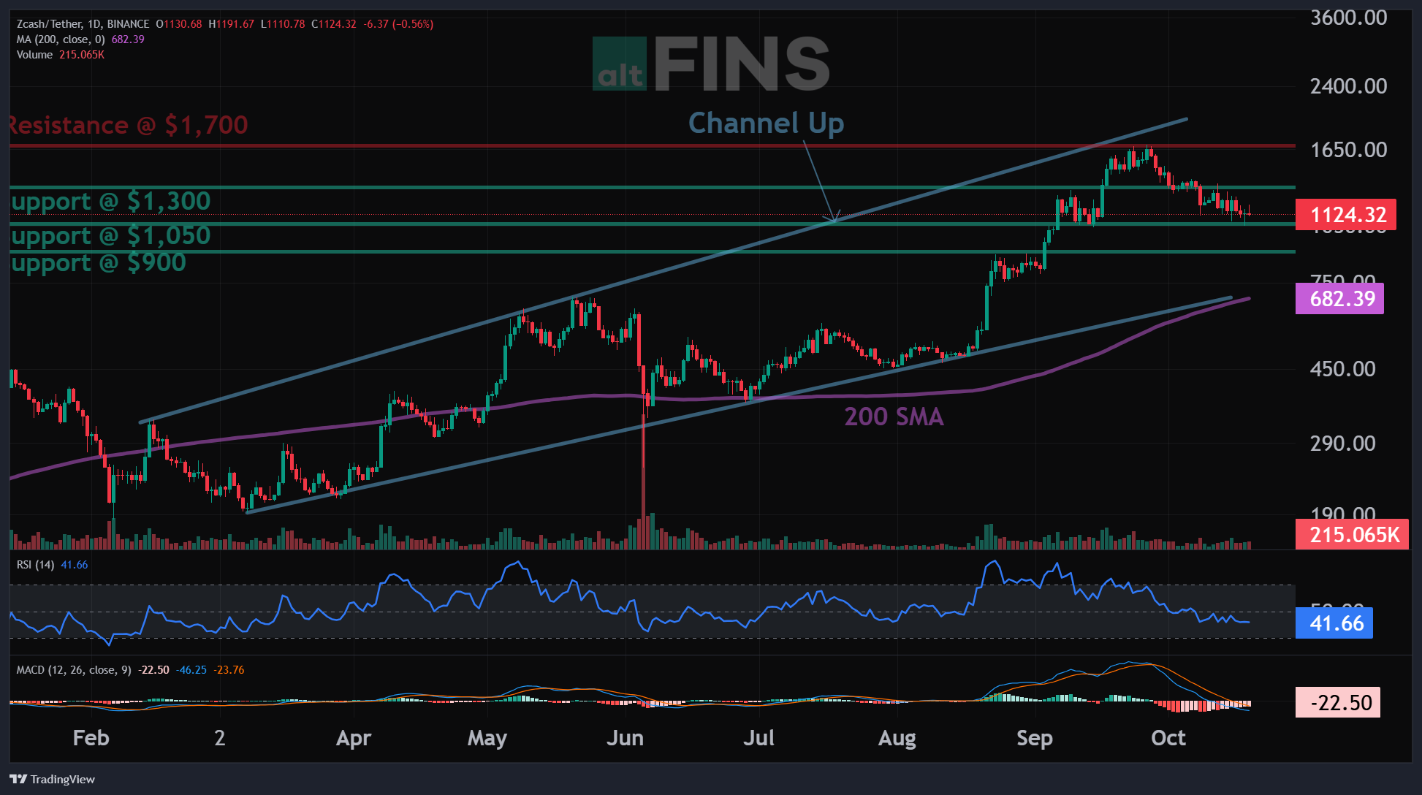This screenshot has width=1422, height=795.
Task: Click the Apr label on time axis
Action: click(354, 738)
